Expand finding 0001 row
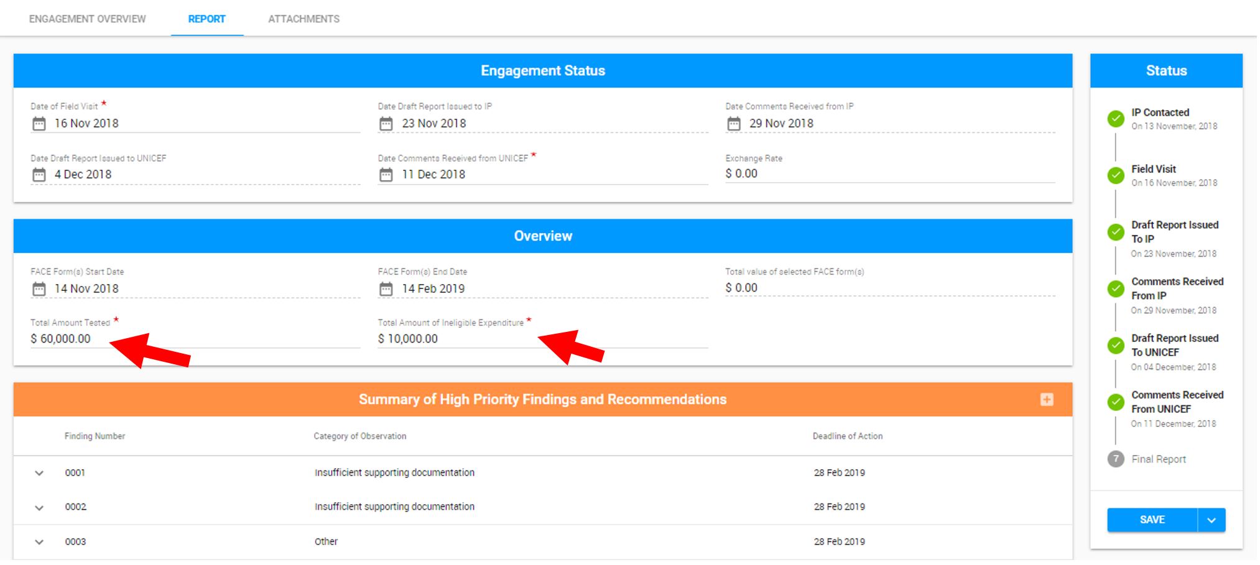This screenshot has height=565, width=1260. 39,473
